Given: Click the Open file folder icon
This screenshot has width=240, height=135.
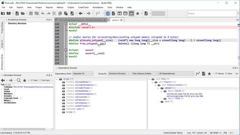Looking at the screenshot, I should (x=23, y=13).
